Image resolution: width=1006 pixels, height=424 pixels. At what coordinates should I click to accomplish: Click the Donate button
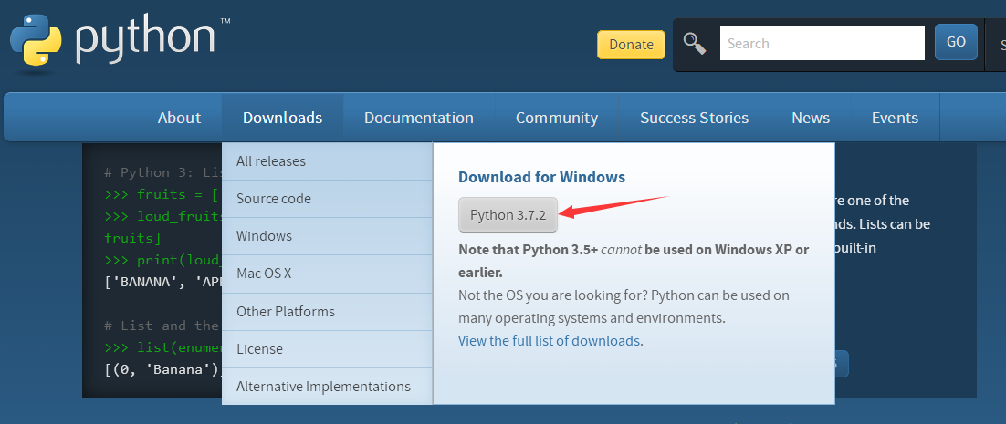631,44
